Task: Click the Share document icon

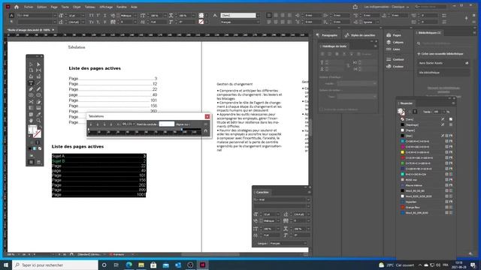Action: point(355,7)
